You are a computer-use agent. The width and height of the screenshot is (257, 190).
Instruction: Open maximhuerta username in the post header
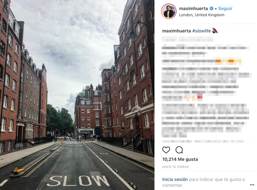click(193, 8)
